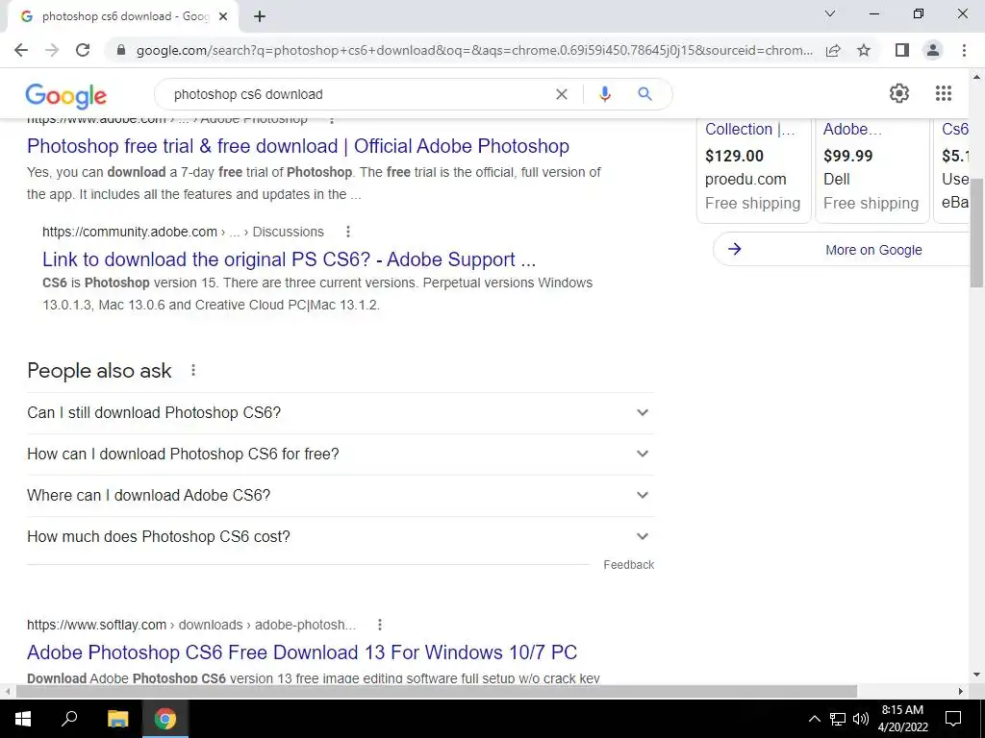The image size is (985, 738).
Task: Open Google quick settings gear
Action: (899, 93)
